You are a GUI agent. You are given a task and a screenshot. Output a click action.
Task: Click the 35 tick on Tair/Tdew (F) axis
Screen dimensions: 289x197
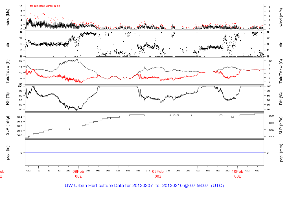click(x=21, y=79)
